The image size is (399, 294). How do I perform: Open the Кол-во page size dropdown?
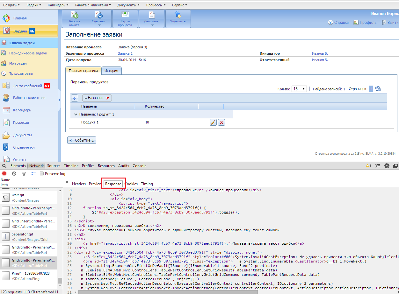coord(299,89)
